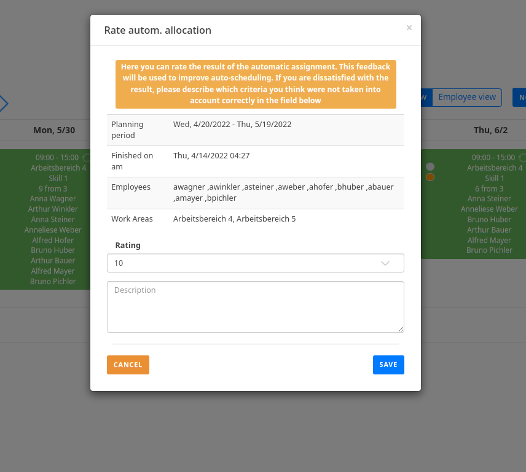Screen dimensions: 526x472
Task: Click the gray status dot indicator
Action: point(430,166)
